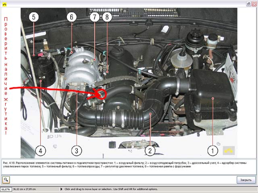
Task: Click the document size 36,12 cm readout
Action: tap(24, 189)
